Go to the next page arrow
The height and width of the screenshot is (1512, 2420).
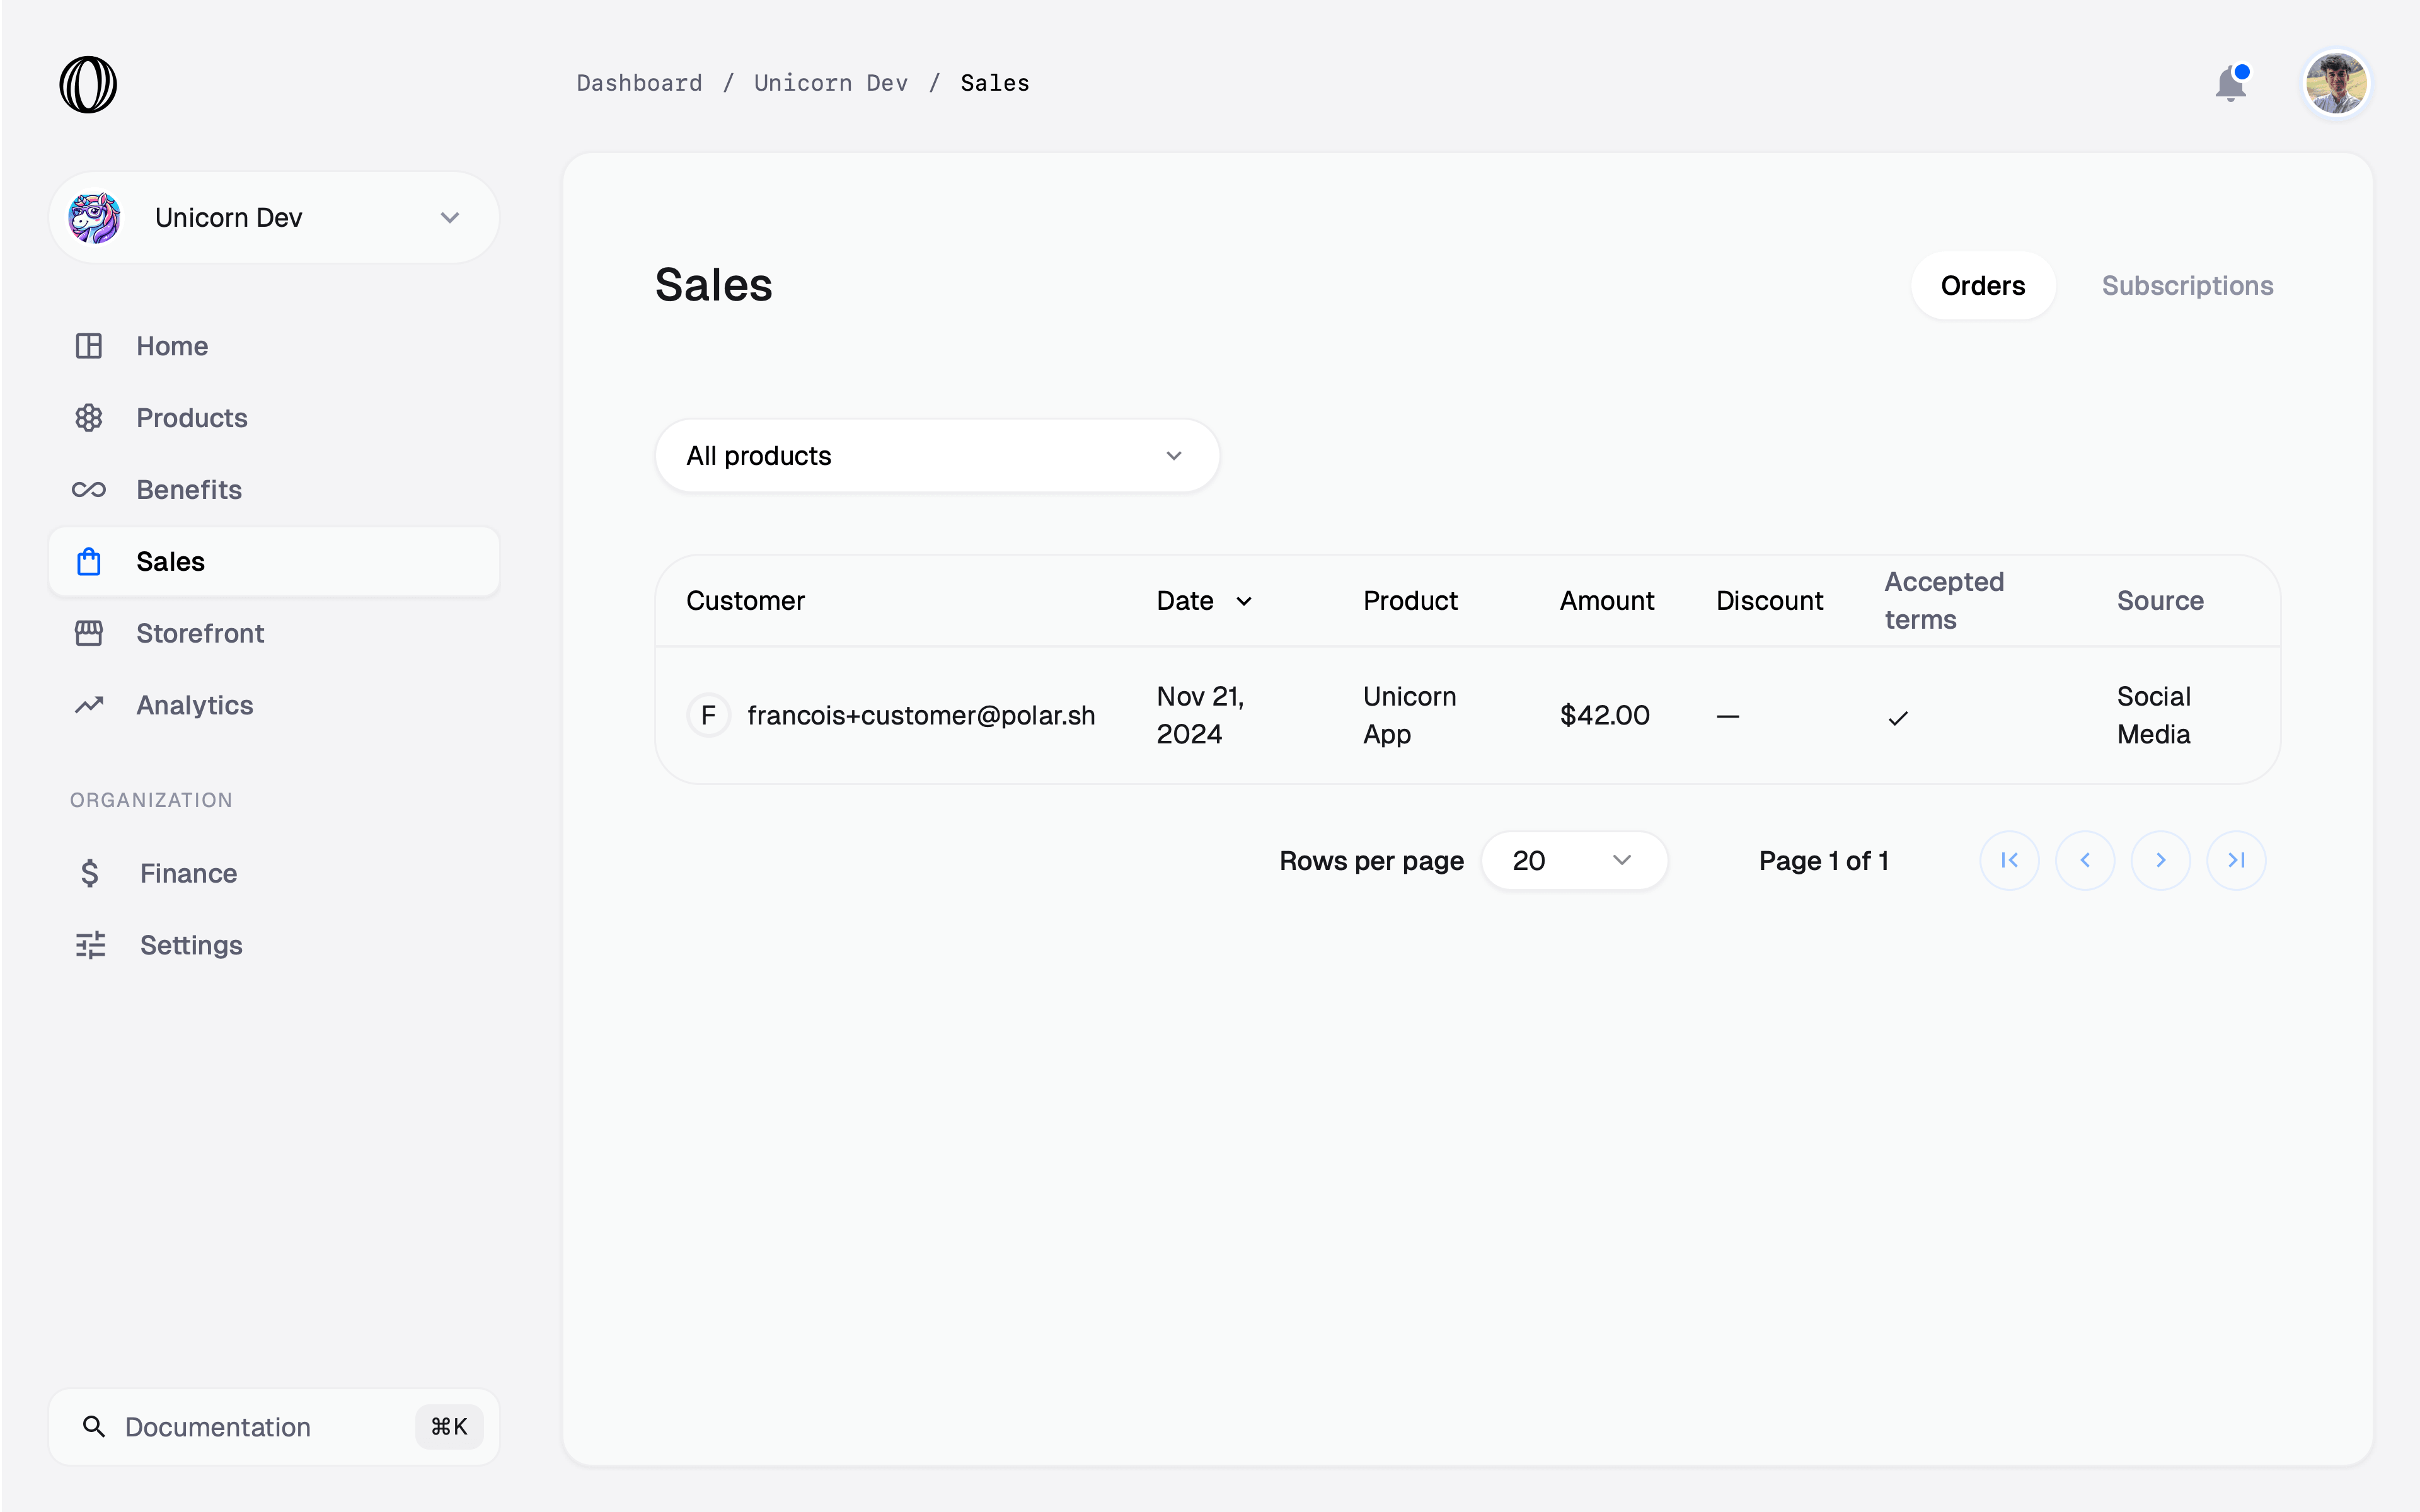coord(2160,860)
